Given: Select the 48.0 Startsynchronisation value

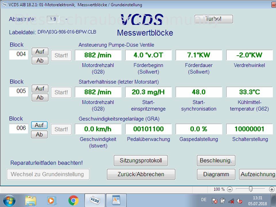Looking at the screenshot, I should [199, 92].
